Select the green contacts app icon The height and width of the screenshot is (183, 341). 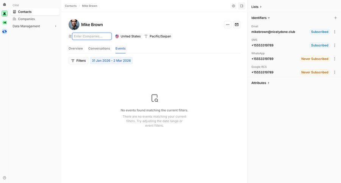[x=4, y=14]
